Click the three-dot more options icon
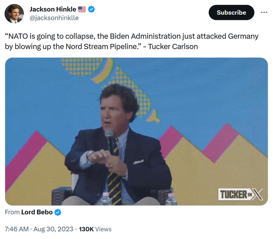Viewport: 273px width, 239px height. 264,12
